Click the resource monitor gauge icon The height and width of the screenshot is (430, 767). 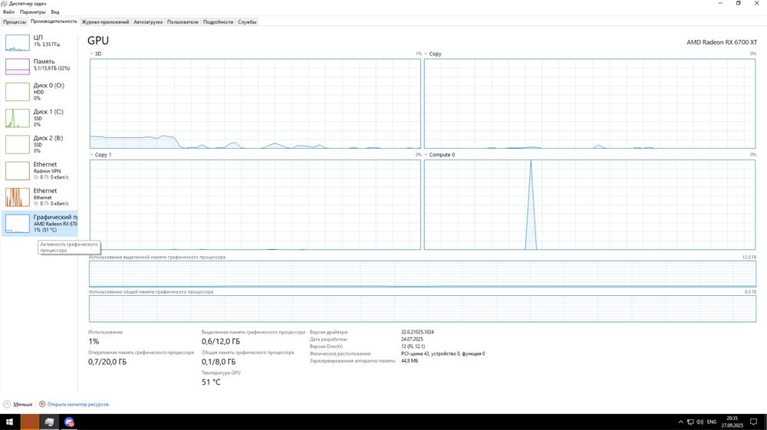tap(42, 404)
